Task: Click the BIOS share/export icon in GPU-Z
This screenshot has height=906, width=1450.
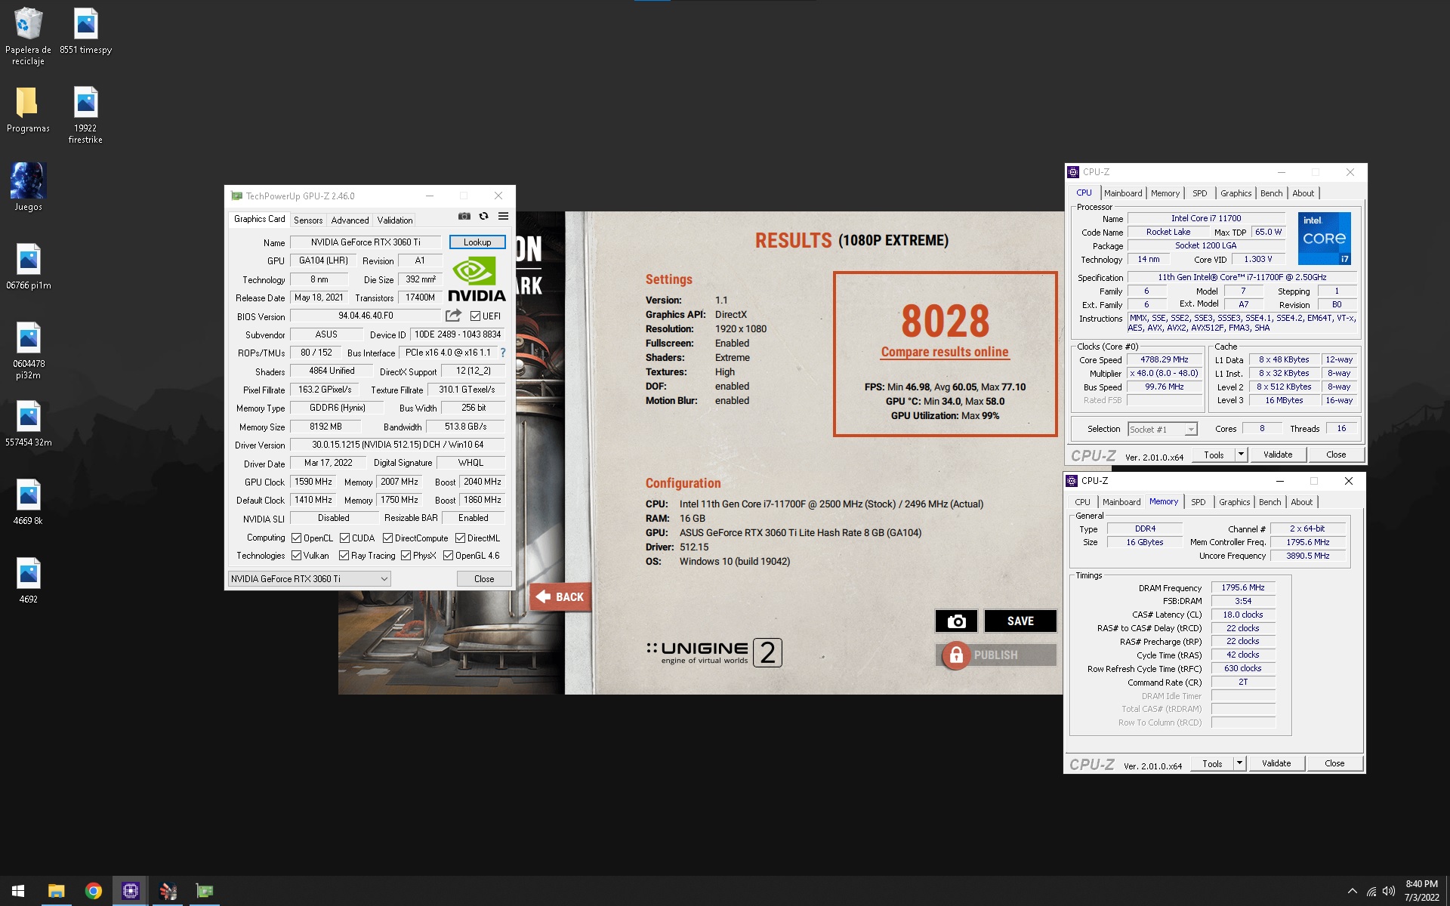Action: click(x=453, y=316)
